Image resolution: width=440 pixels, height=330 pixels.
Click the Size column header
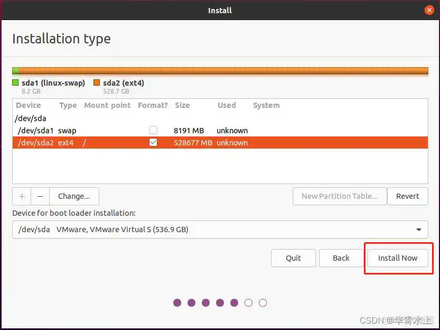click(x=182, y=105)
